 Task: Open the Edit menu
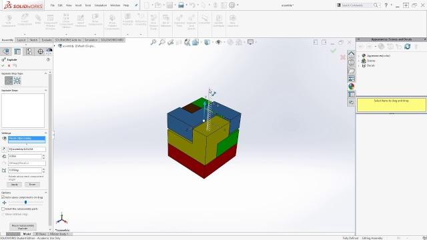click(x=60, y=5)
